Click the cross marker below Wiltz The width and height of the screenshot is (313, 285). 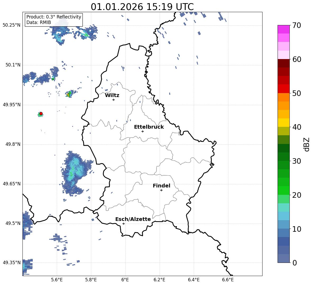coord(113,100)
